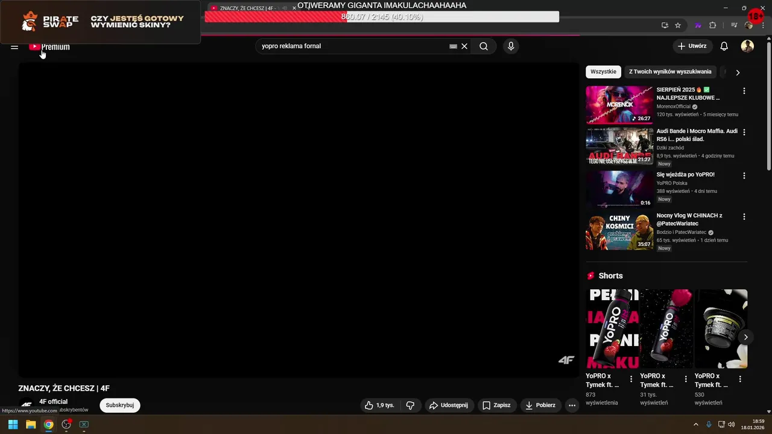Screen dimensions: 772x434
Task: Bookmark this page with star icon
Action: pos(678,25)
